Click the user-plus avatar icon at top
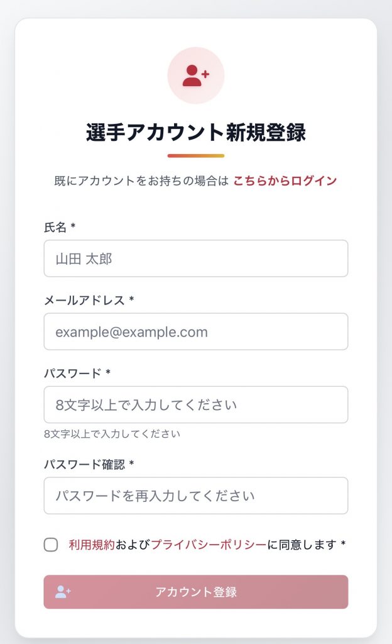The width and height of the screenshot is (392, 644). [195, 75]
